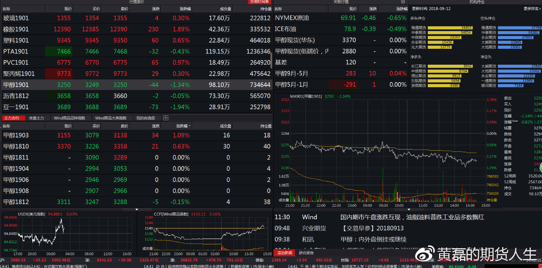Image resolution: width=542 pixels, height=268 pixels.
Task: Open settings gear in 关联行情 panel
Action: coord(403,2)
